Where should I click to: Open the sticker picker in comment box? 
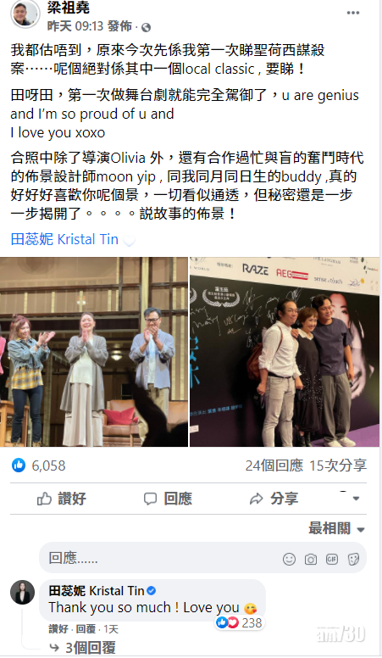pyautogui.click(x=353, y=559)
